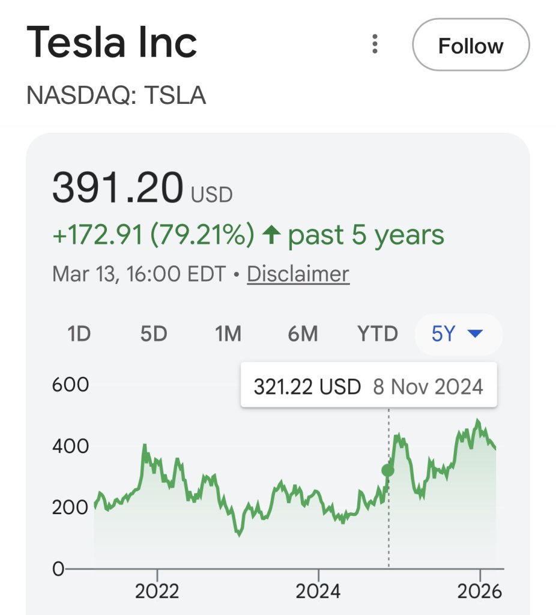This screenshot has width=556, height=615.
Task: Click the 321.22 USD price tooltip
Action: [368, 386]
